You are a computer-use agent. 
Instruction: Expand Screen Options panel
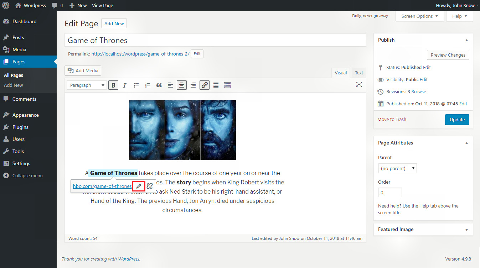click(420, 16)
